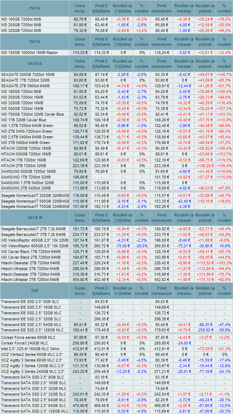Click OCZ Vertex2 Series 60GB MLC label
The width and height of the screenshot is (233, 414).
(32, 354)
